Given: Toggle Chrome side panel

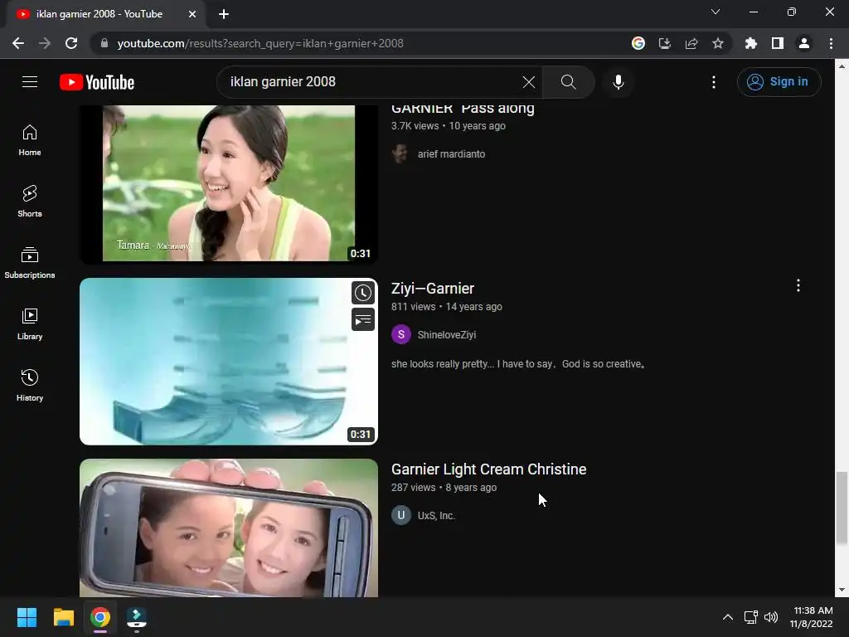Looking at the screenshot, I should tap(778, 43).
